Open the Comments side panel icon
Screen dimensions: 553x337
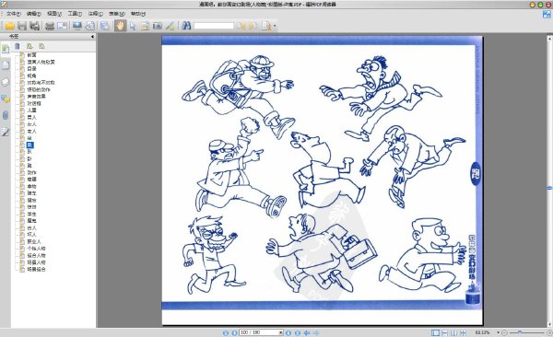pyautogui.click(x=6, y=99)
